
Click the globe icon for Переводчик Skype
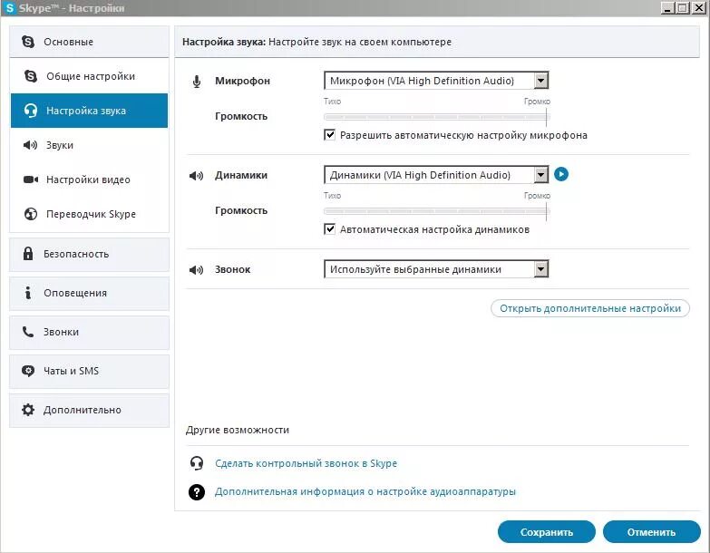[x=31, y=214]
